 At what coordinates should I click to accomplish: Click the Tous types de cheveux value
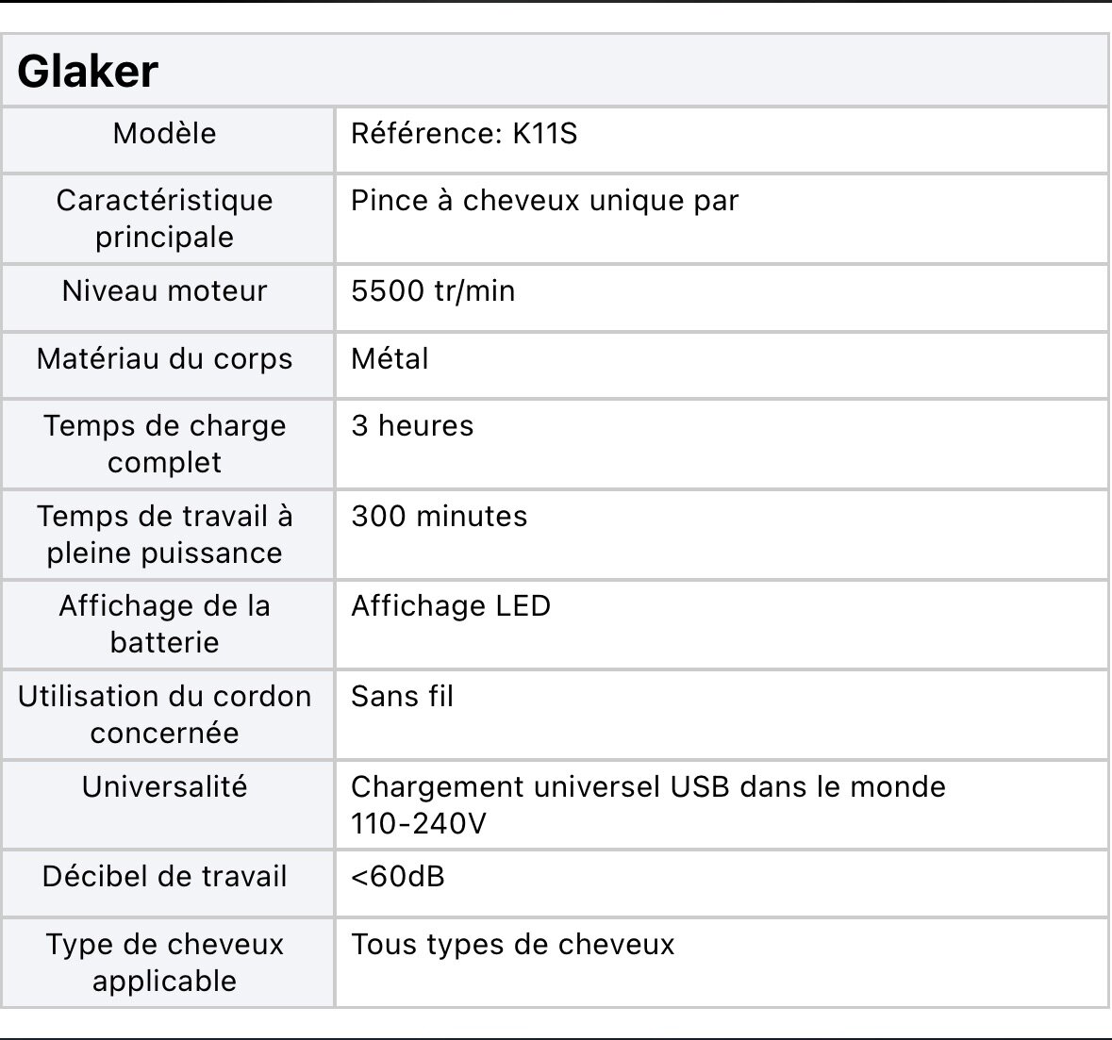click(x=512, y=945)
